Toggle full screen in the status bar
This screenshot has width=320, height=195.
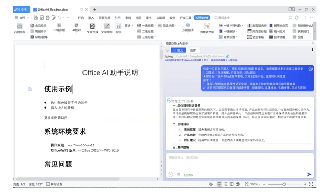(311, 184)
